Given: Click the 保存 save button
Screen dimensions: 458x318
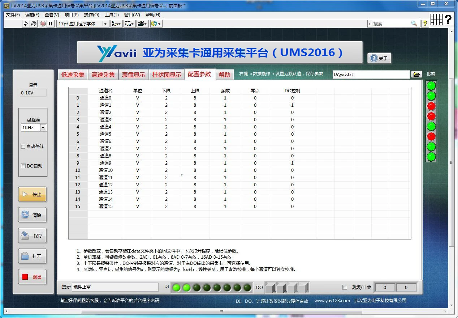Looking at the screenshot, I should pos(33,236).
